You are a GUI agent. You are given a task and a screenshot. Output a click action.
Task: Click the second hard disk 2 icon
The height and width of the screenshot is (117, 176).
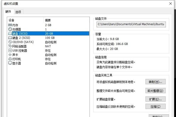click(x=10, y=38)
